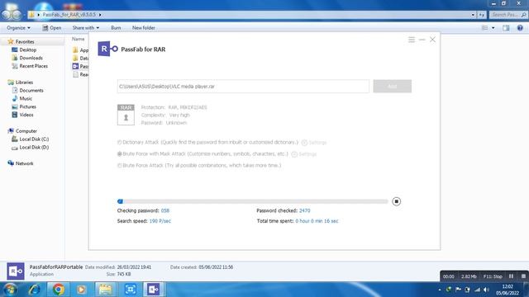Open screen capture taskbar icon
The width and height of the screenshot is (529, 297).
pos(131,290)
